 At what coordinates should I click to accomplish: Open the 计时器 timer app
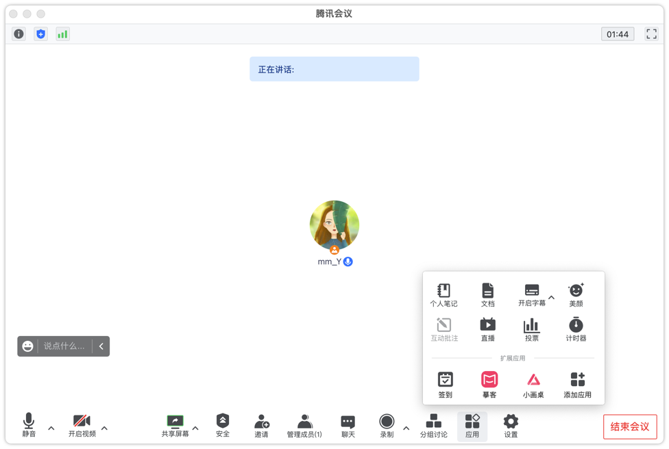coord(576,329)
